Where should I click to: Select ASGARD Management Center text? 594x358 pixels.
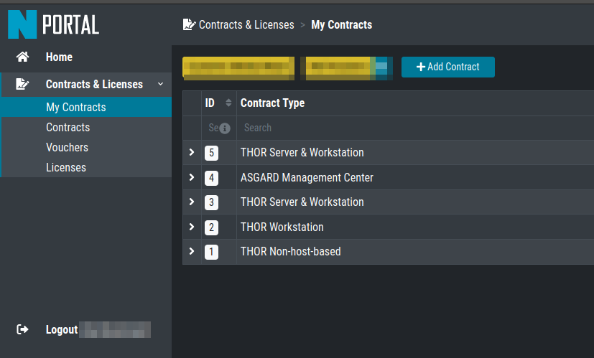pyautogui.click(x=307, y=177)
